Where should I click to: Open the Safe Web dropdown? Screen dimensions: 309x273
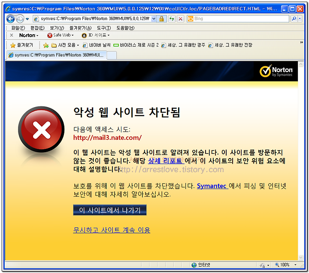point(61,35)
